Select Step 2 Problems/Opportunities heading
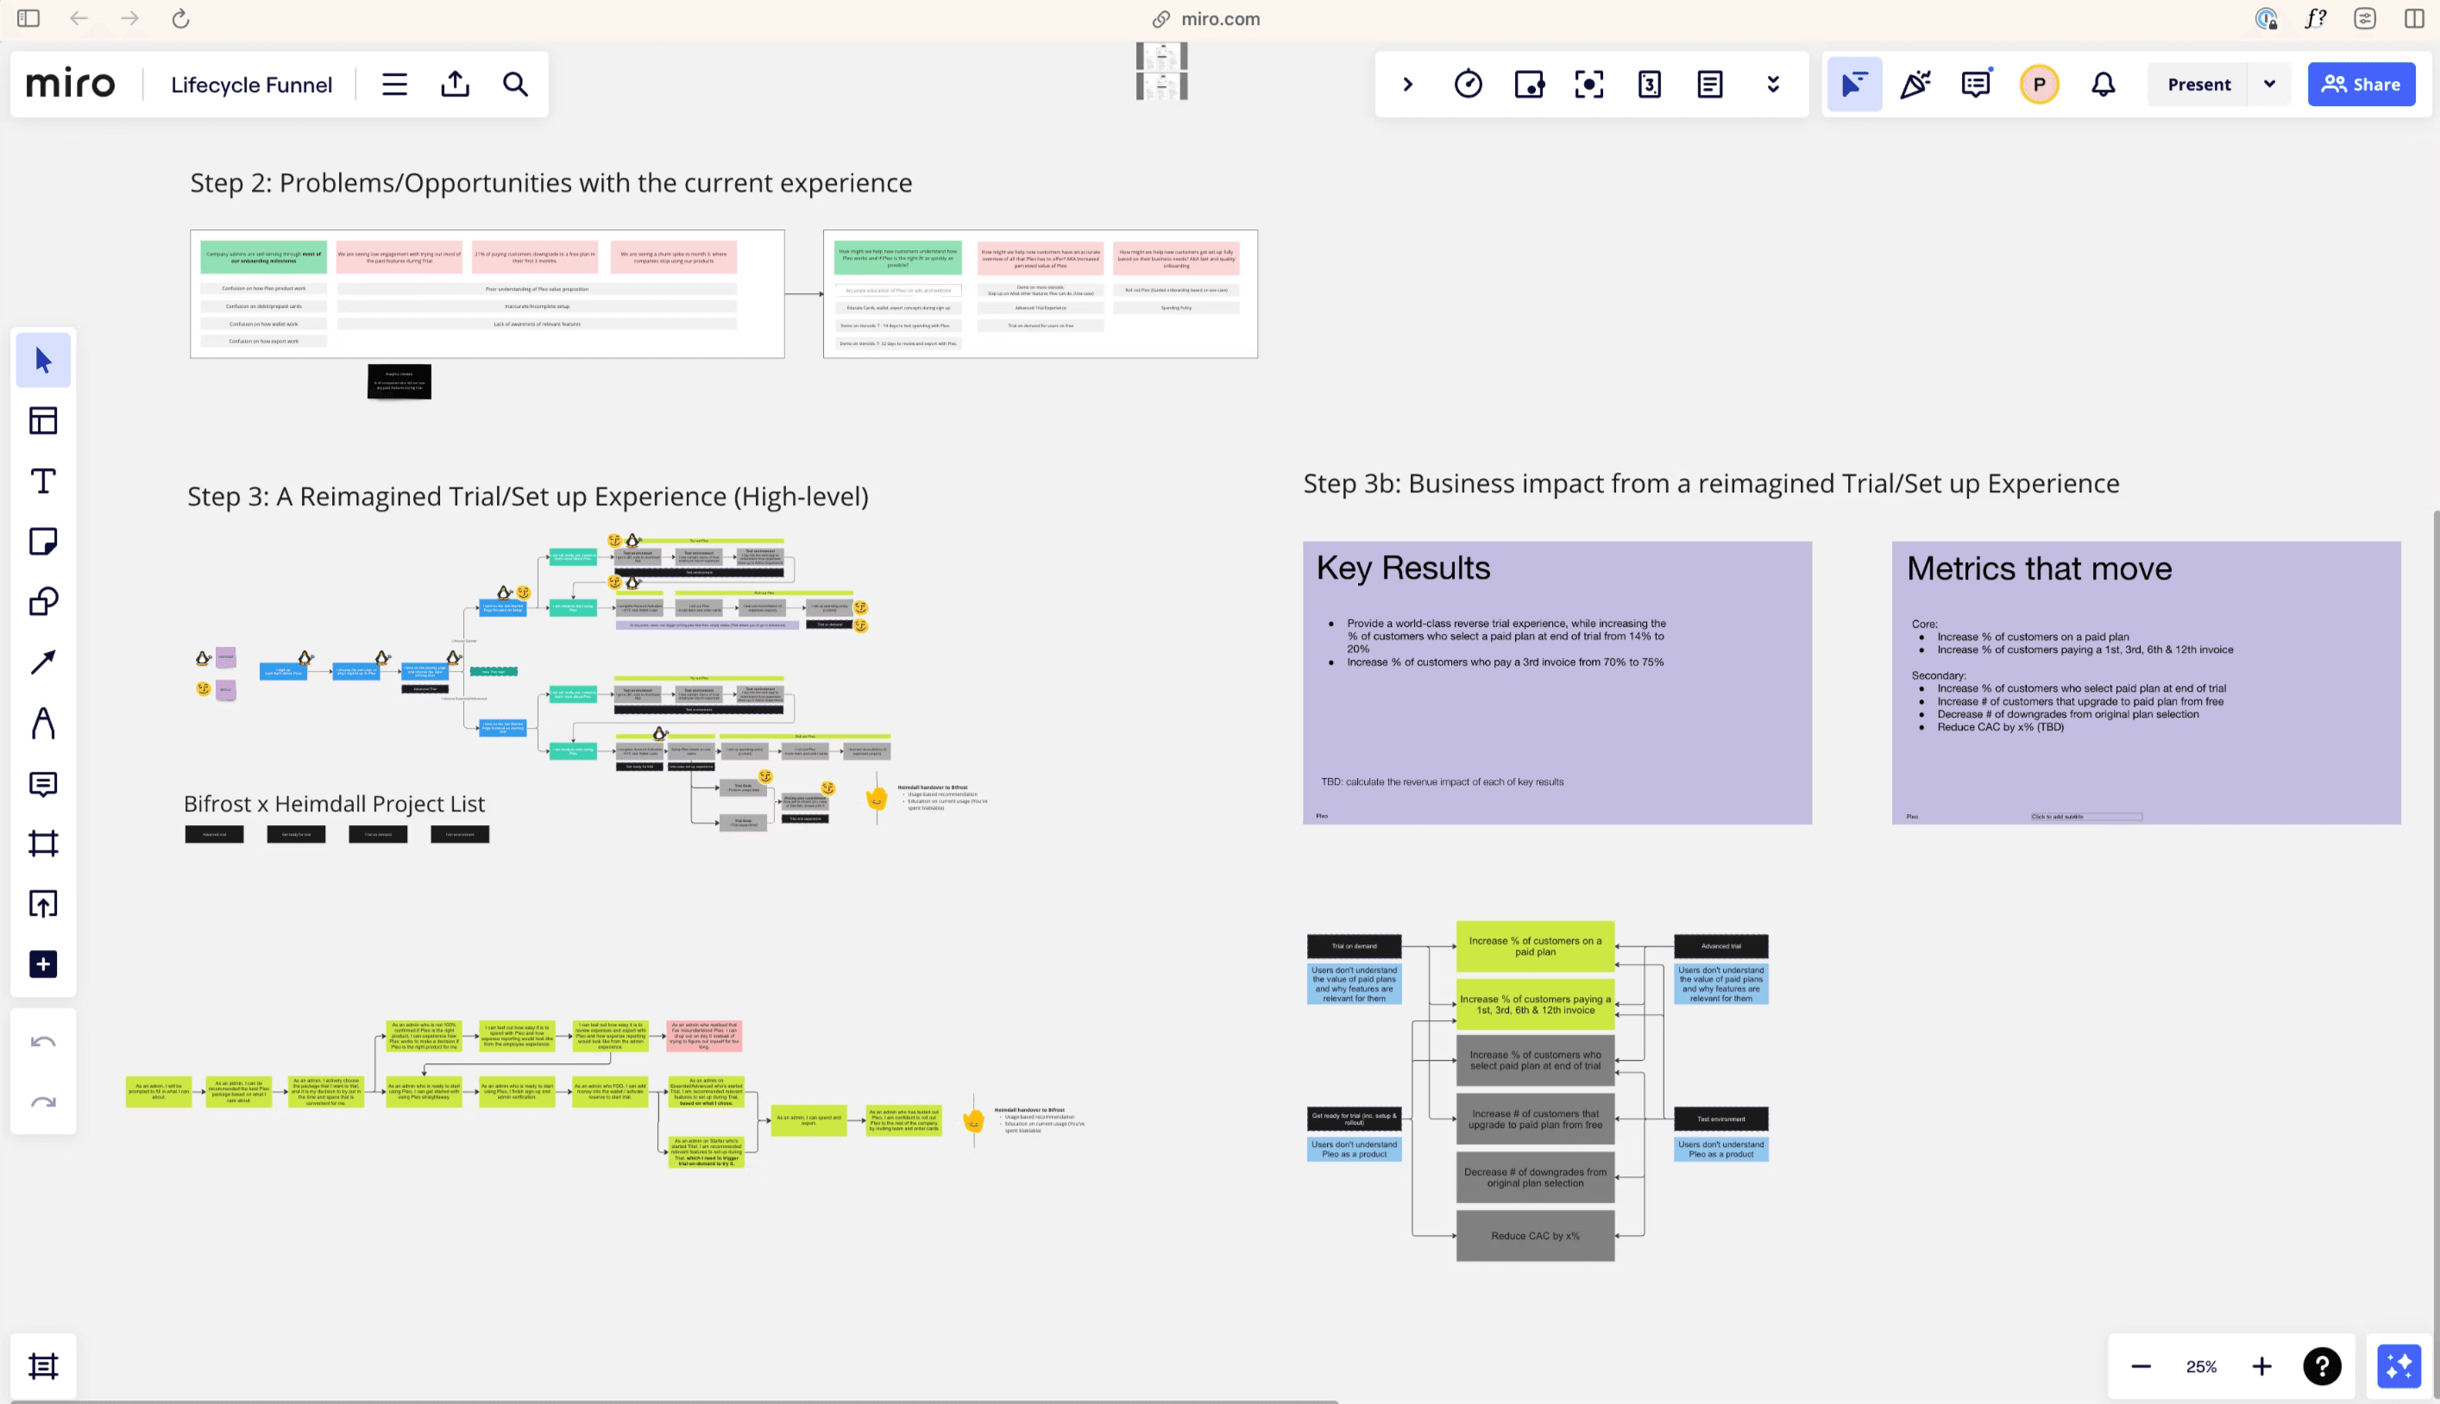This screenshot has width=2440, height=1404. pos(550,183)
